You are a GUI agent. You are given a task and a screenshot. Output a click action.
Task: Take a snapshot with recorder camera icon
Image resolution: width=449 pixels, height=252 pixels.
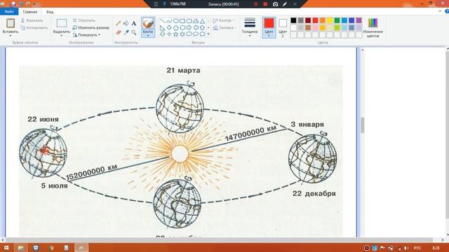point(275,4)
